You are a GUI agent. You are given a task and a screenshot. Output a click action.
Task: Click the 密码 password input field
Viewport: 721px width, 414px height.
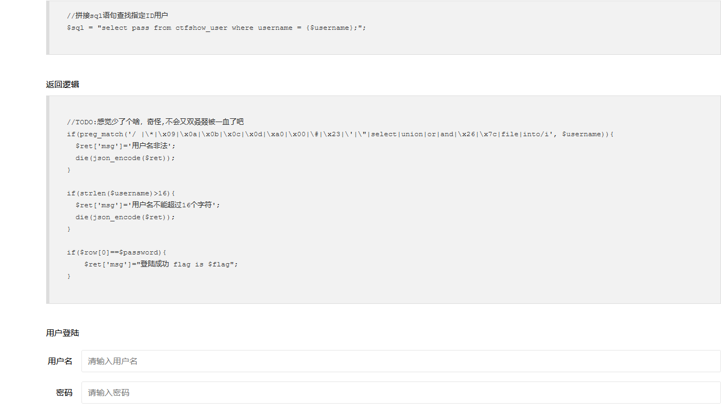[x=401, y=392]
